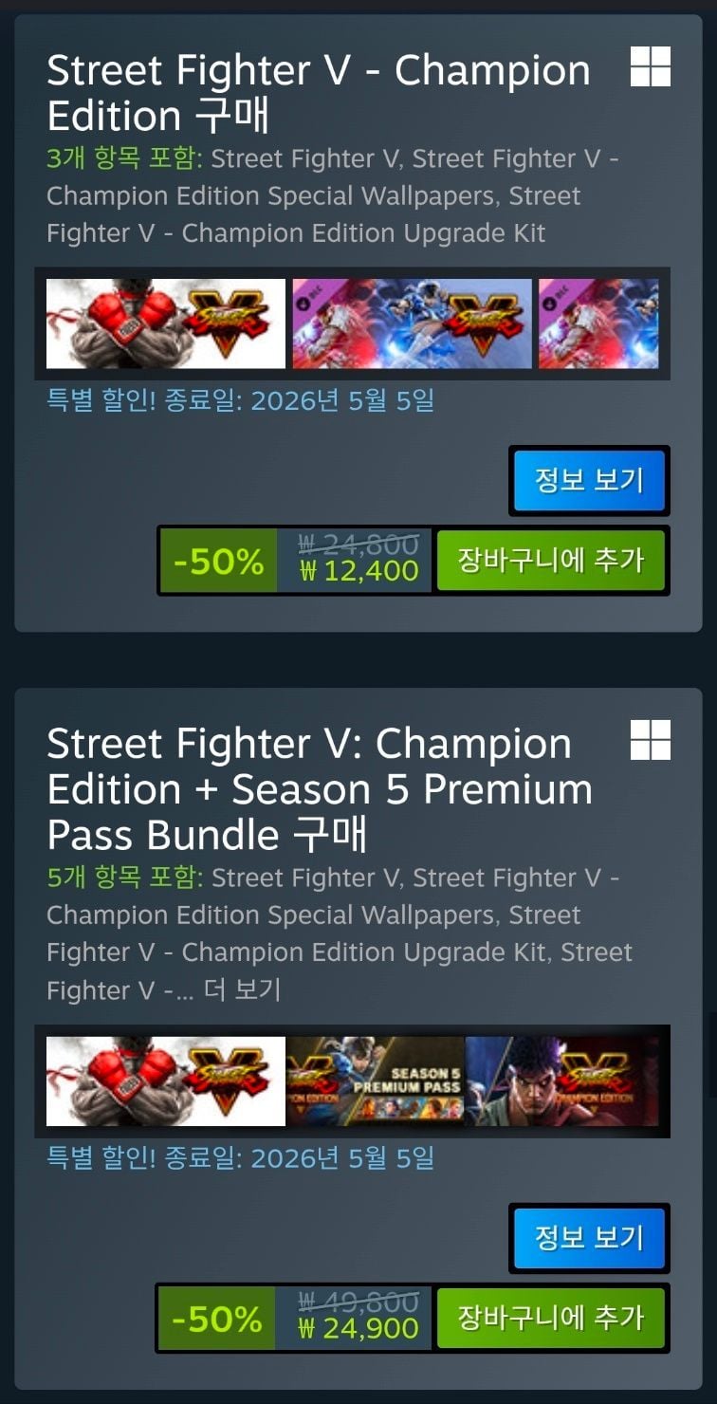Viewport: 717px width, 1404px height.
Task: Open info for Champion Edition package
Action: 589,480
